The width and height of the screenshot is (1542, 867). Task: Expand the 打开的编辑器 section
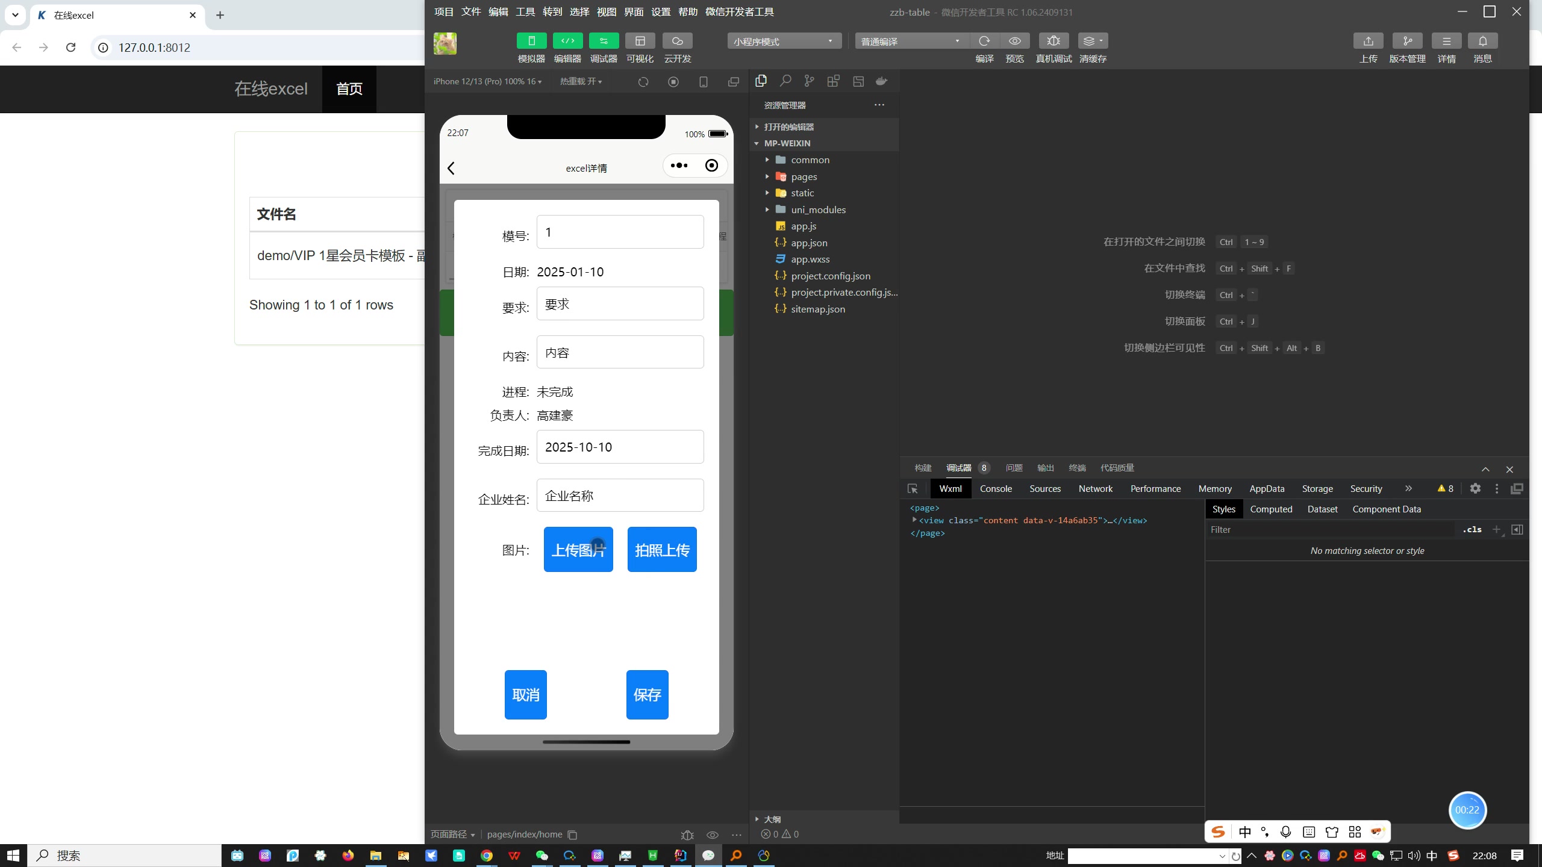click(x=825, y=127)
